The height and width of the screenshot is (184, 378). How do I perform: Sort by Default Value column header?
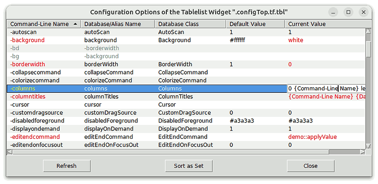[256, 24]
